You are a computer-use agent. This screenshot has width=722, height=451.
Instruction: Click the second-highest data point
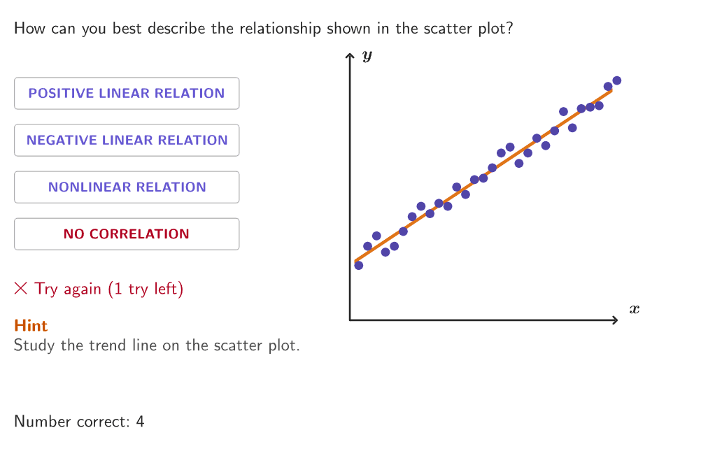point(608,87)
